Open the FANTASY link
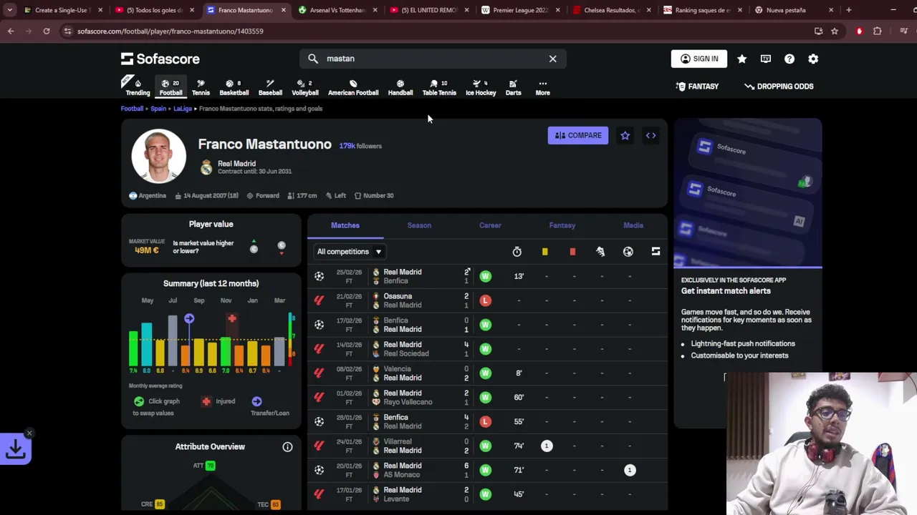917x515 pixels. click(x=697, y=86)
